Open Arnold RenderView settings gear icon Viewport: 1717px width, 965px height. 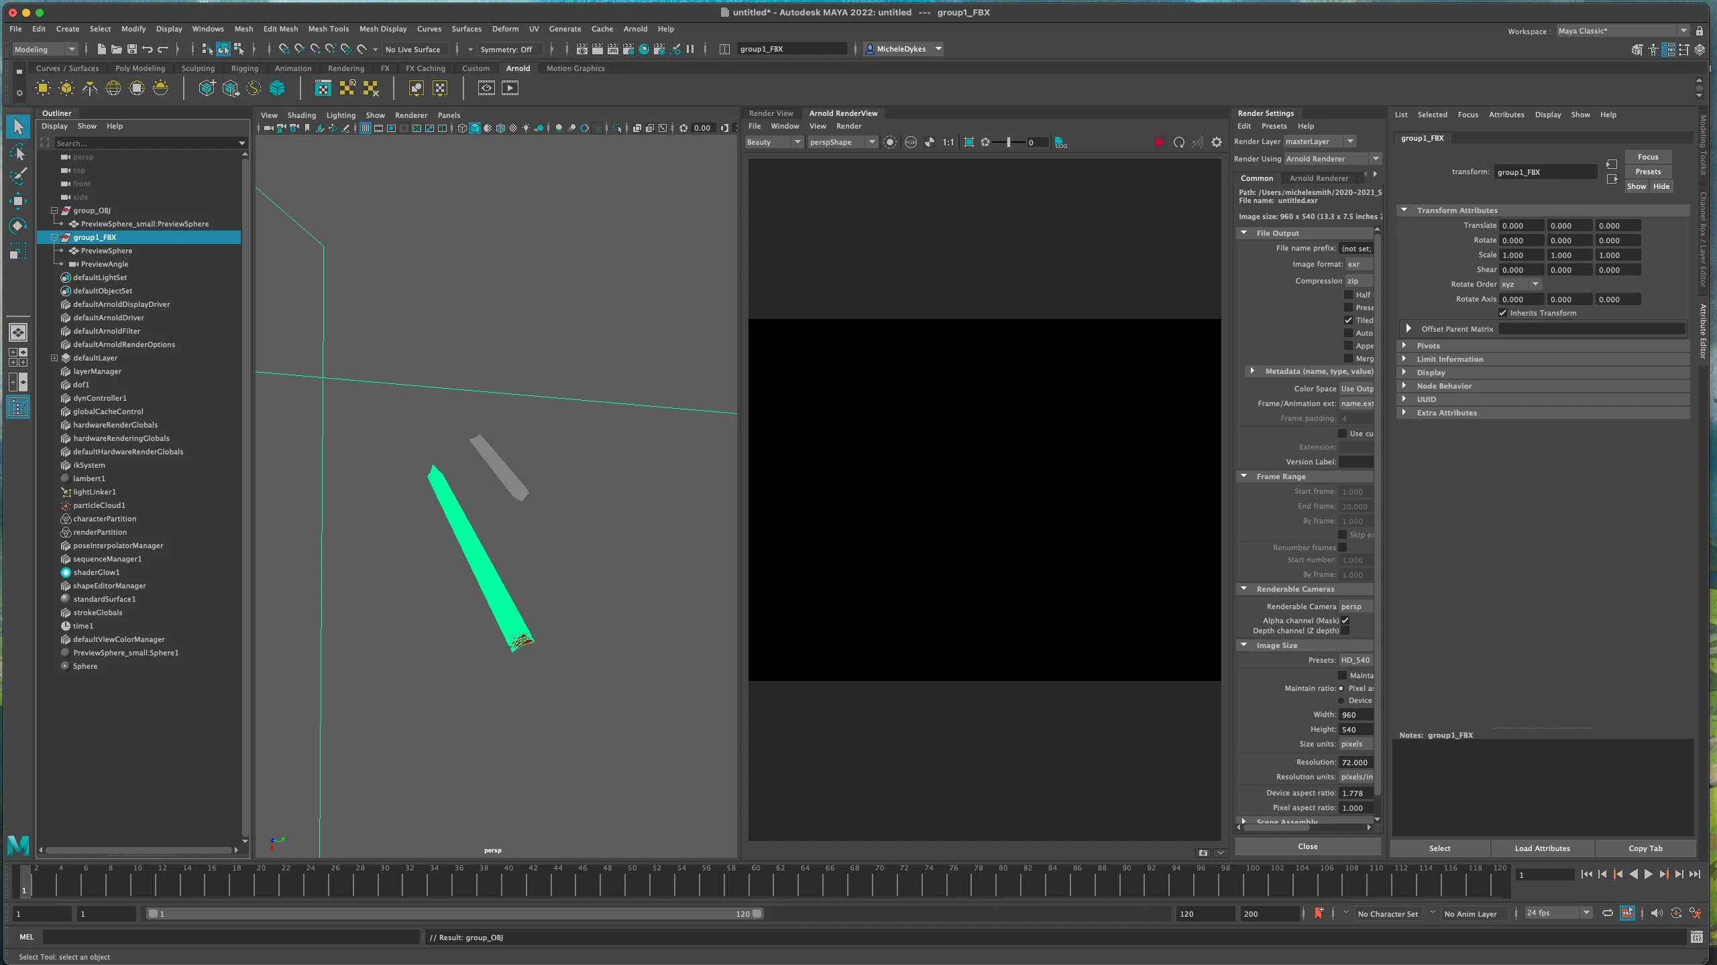pyautogui.click(x=1217, y=142)
